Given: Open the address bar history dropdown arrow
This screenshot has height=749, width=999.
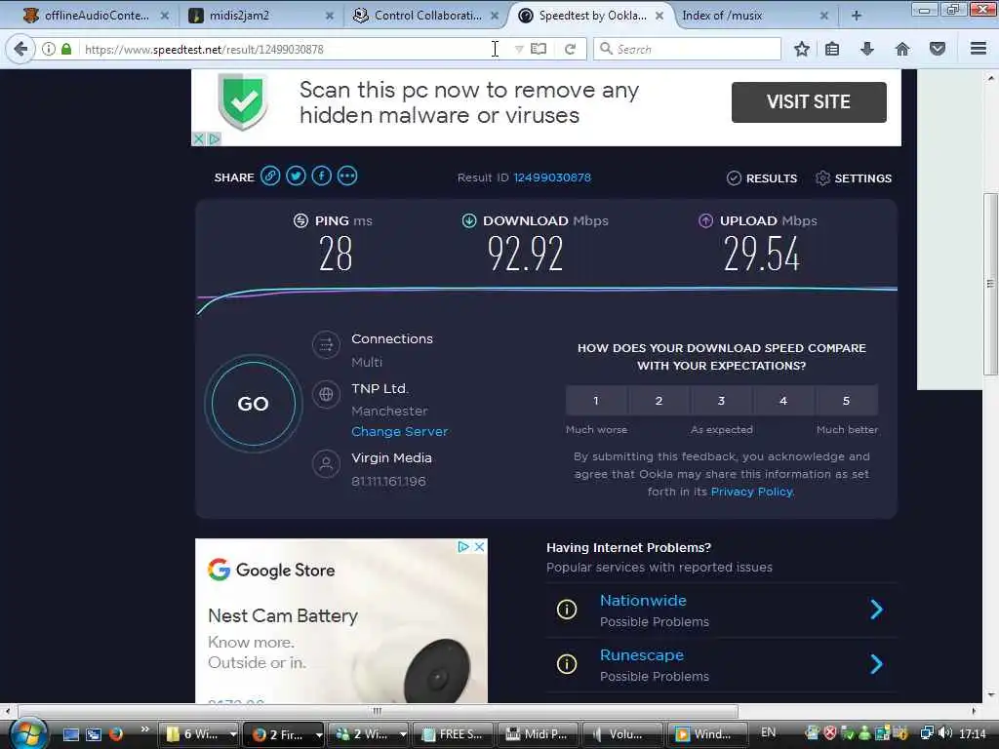Looking at the screenshot, I should pyautogui.click(x=519, y=49).
